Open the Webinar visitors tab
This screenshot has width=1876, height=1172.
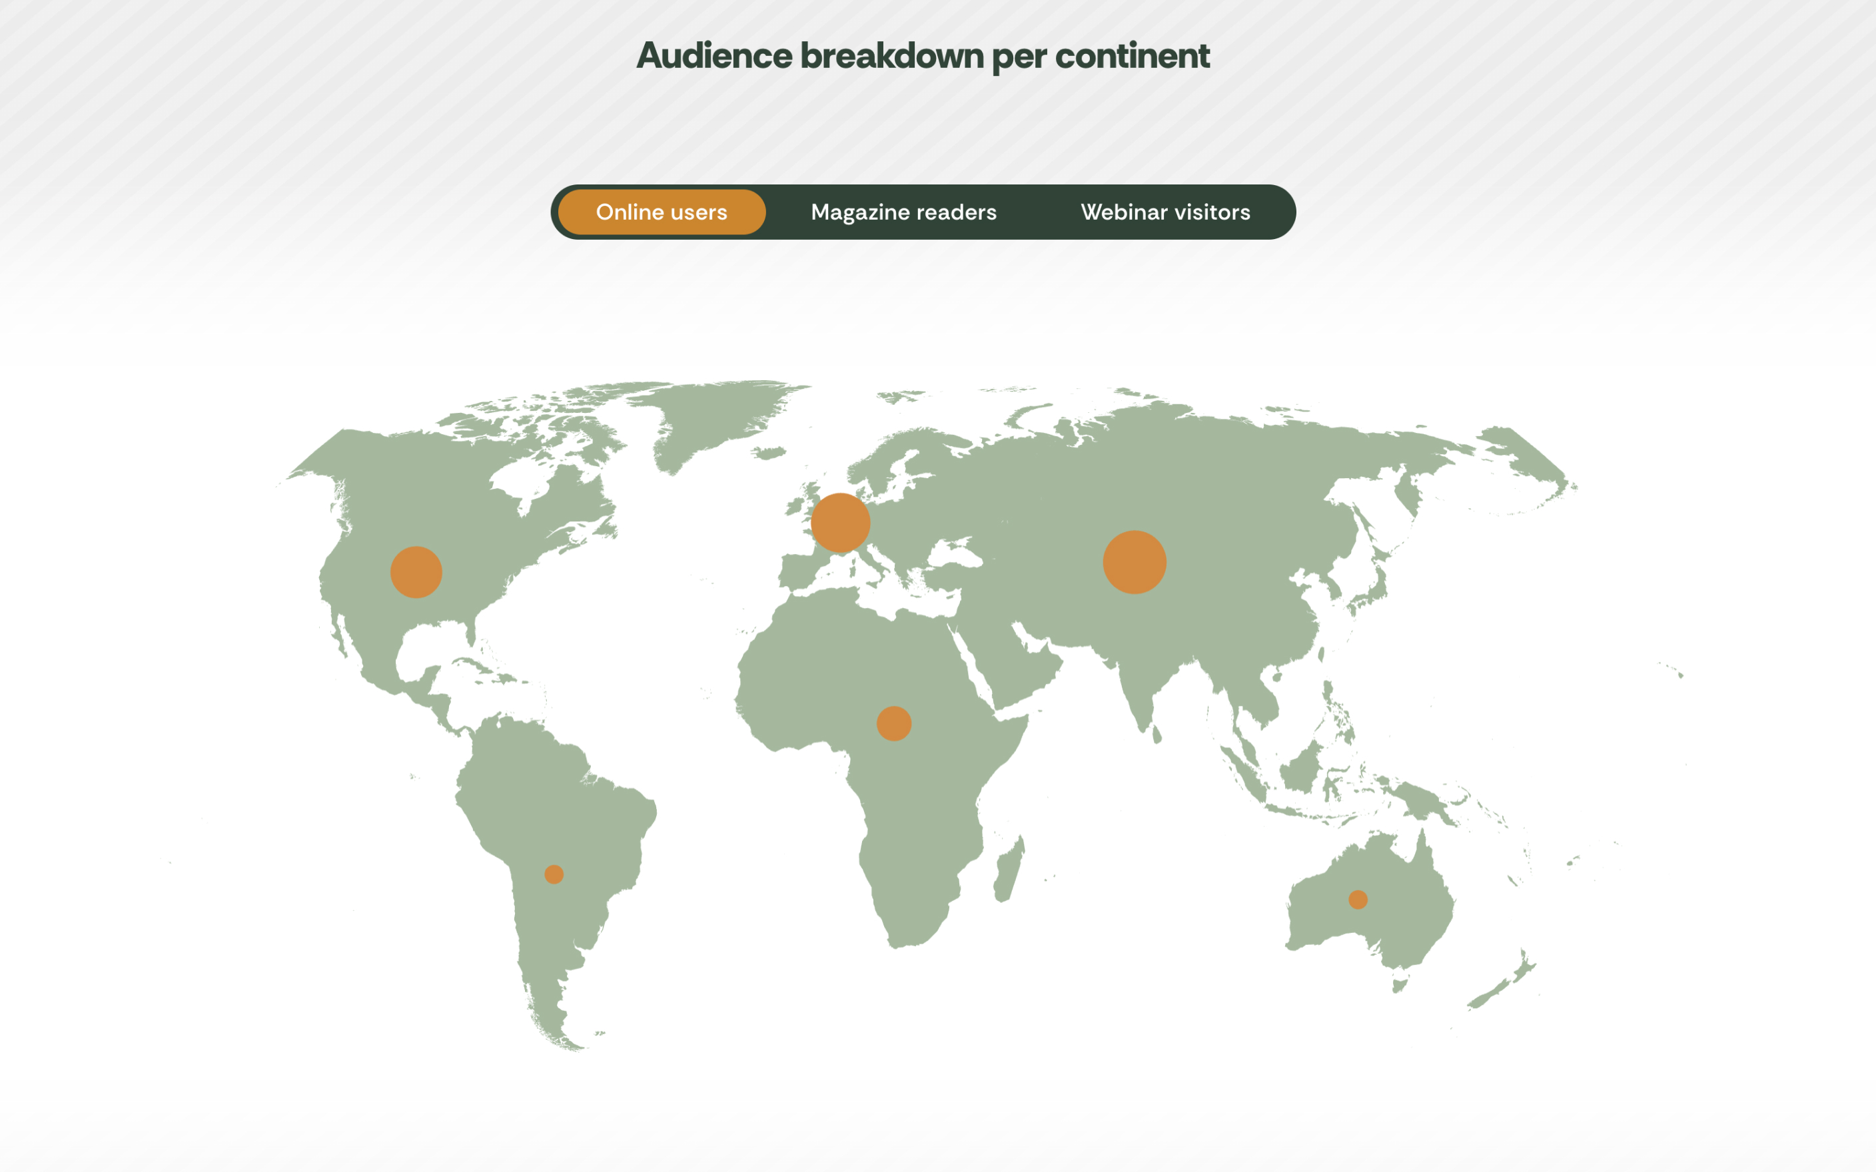pyautogui.click(x=1165, y=212)
